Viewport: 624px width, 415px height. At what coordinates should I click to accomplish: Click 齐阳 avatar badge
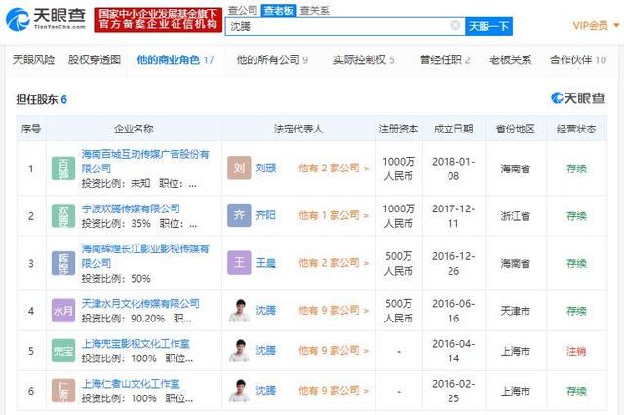click(239, 215)
